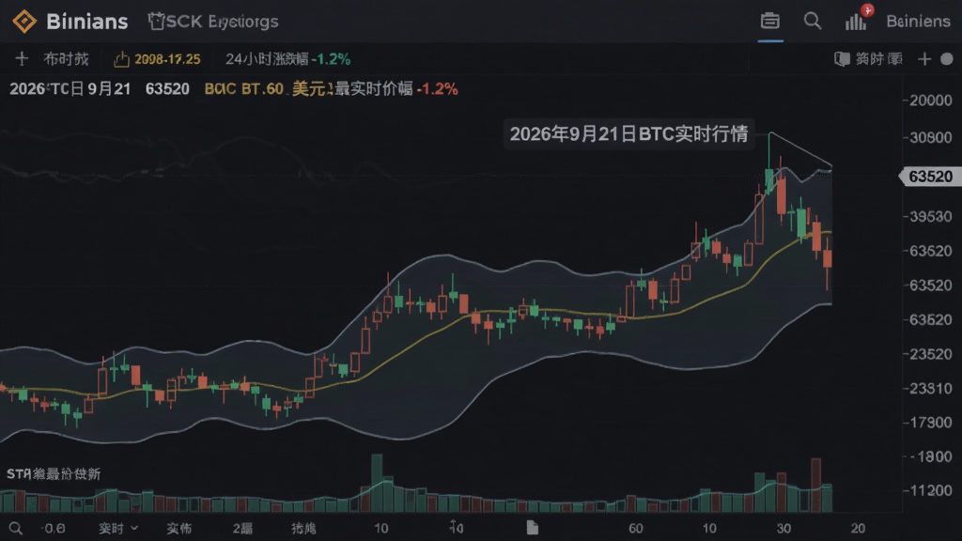Screen dimensions: 962x541
Task: Toggle the round dot button at toolbar right
Action: pos(947,59)
